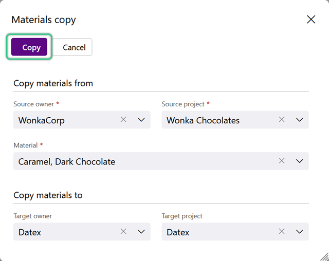Open the Target owner dropdown chevron
Viewport: 329px width, 261px height.
[x=141, y=232]
